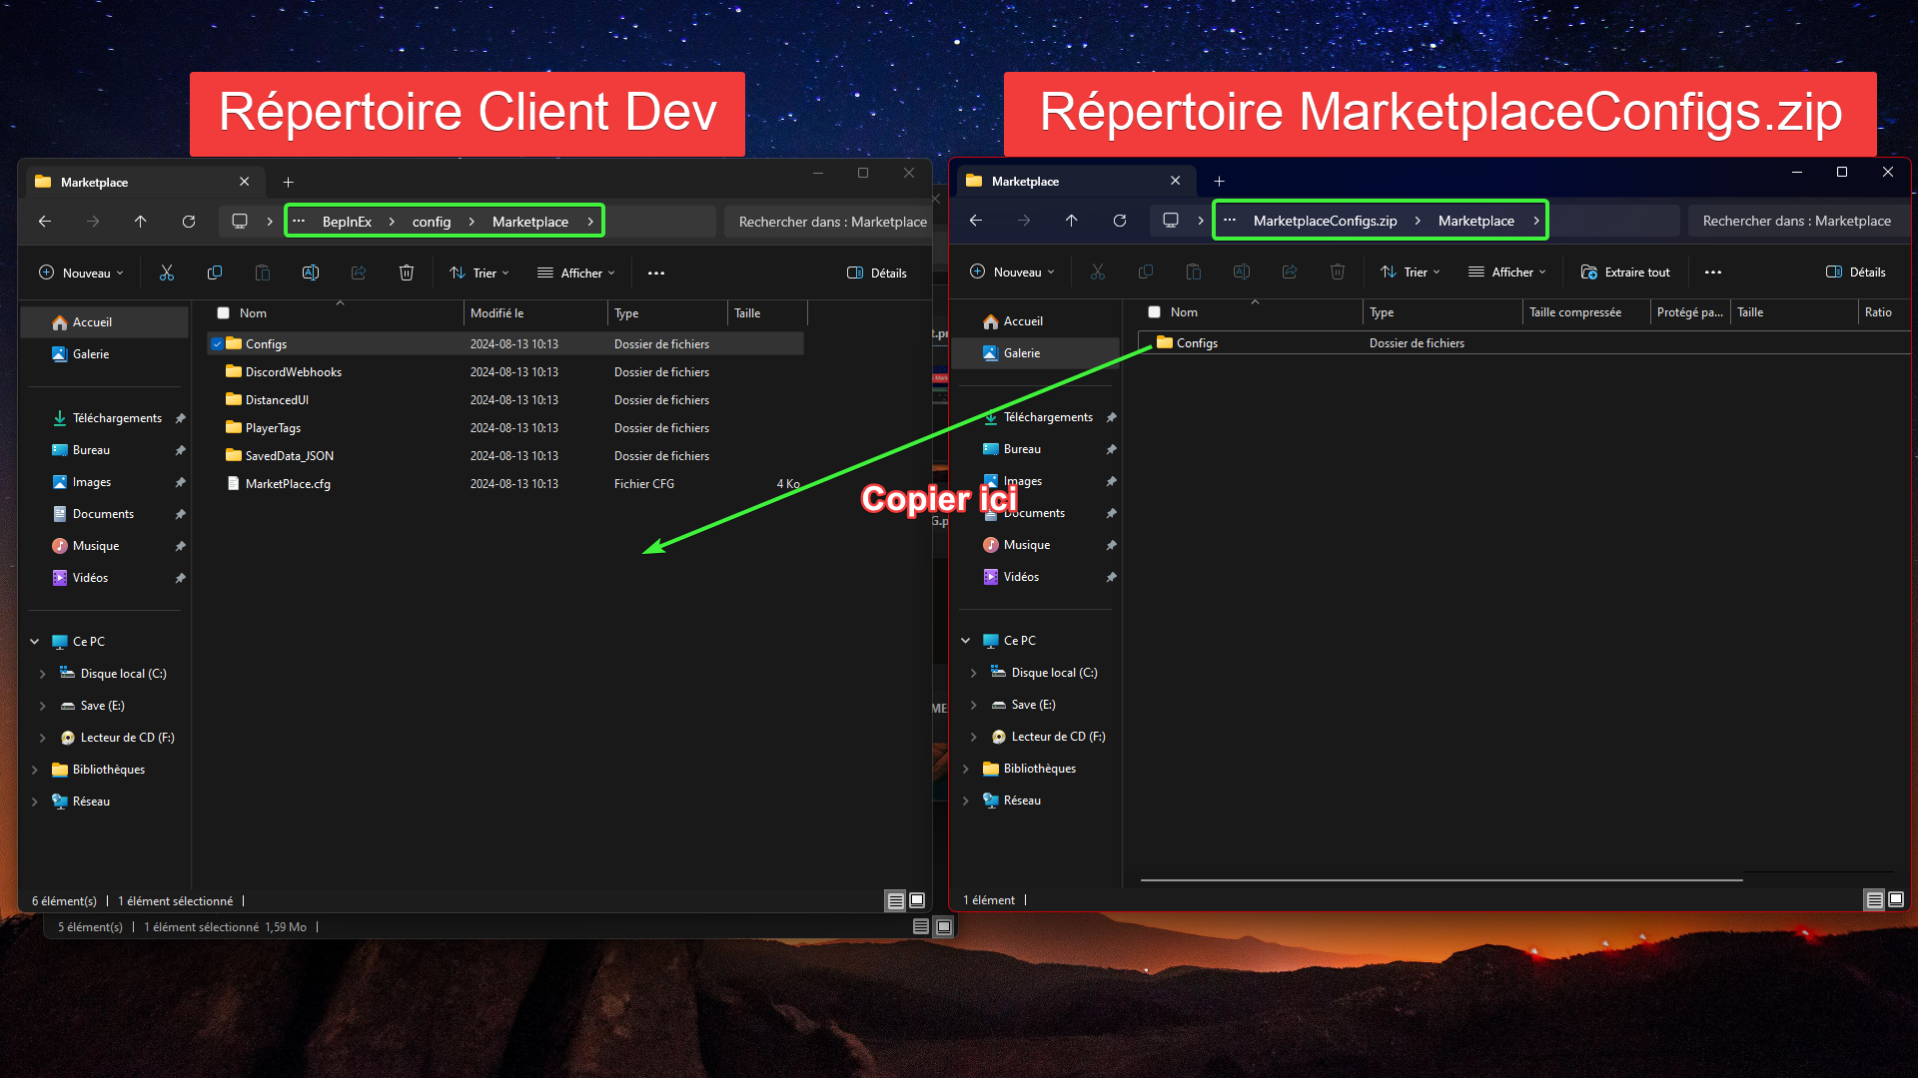Viewport: 1918px width, 1078px height.
Task: Uncheck the Configs folder checkbox in left window
Action: [217, 343]
